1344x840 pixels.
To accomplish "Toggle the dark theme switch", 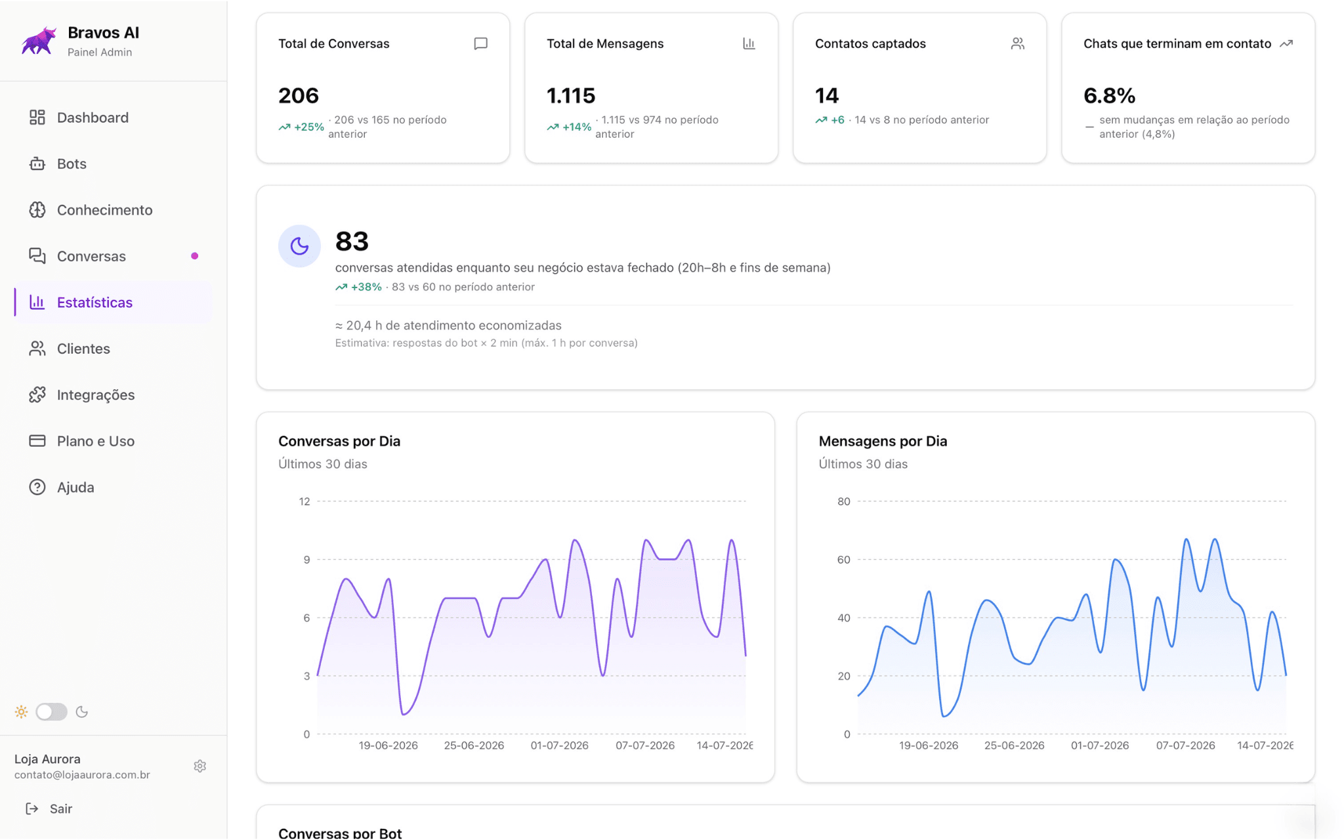I will (52, 711).
